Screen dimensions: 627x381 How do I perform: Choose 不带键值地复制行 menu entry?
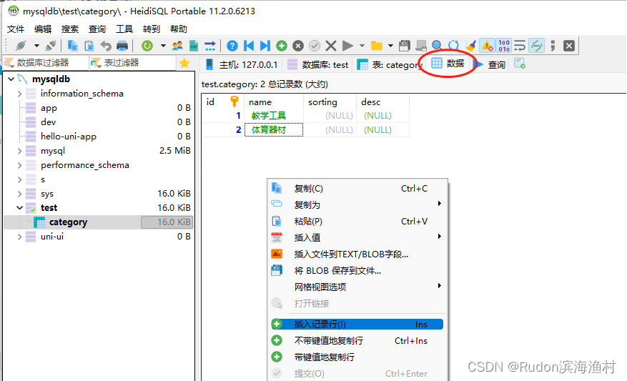pyautogui.click(x=357, y=341)
